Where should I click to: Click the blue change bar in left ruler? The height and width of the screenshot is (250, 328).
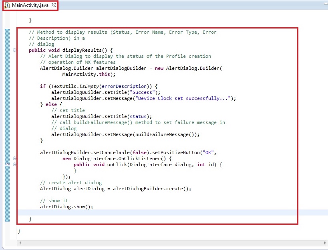[x=7, y=120]
